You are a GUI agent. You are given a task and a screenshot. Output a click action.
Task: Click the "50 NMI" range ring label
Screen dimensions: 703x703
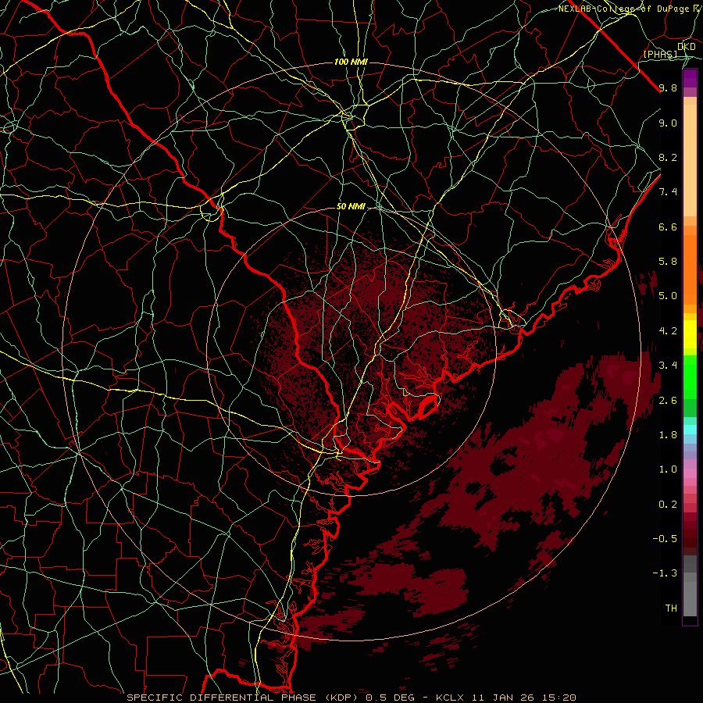tap(351, 207)
